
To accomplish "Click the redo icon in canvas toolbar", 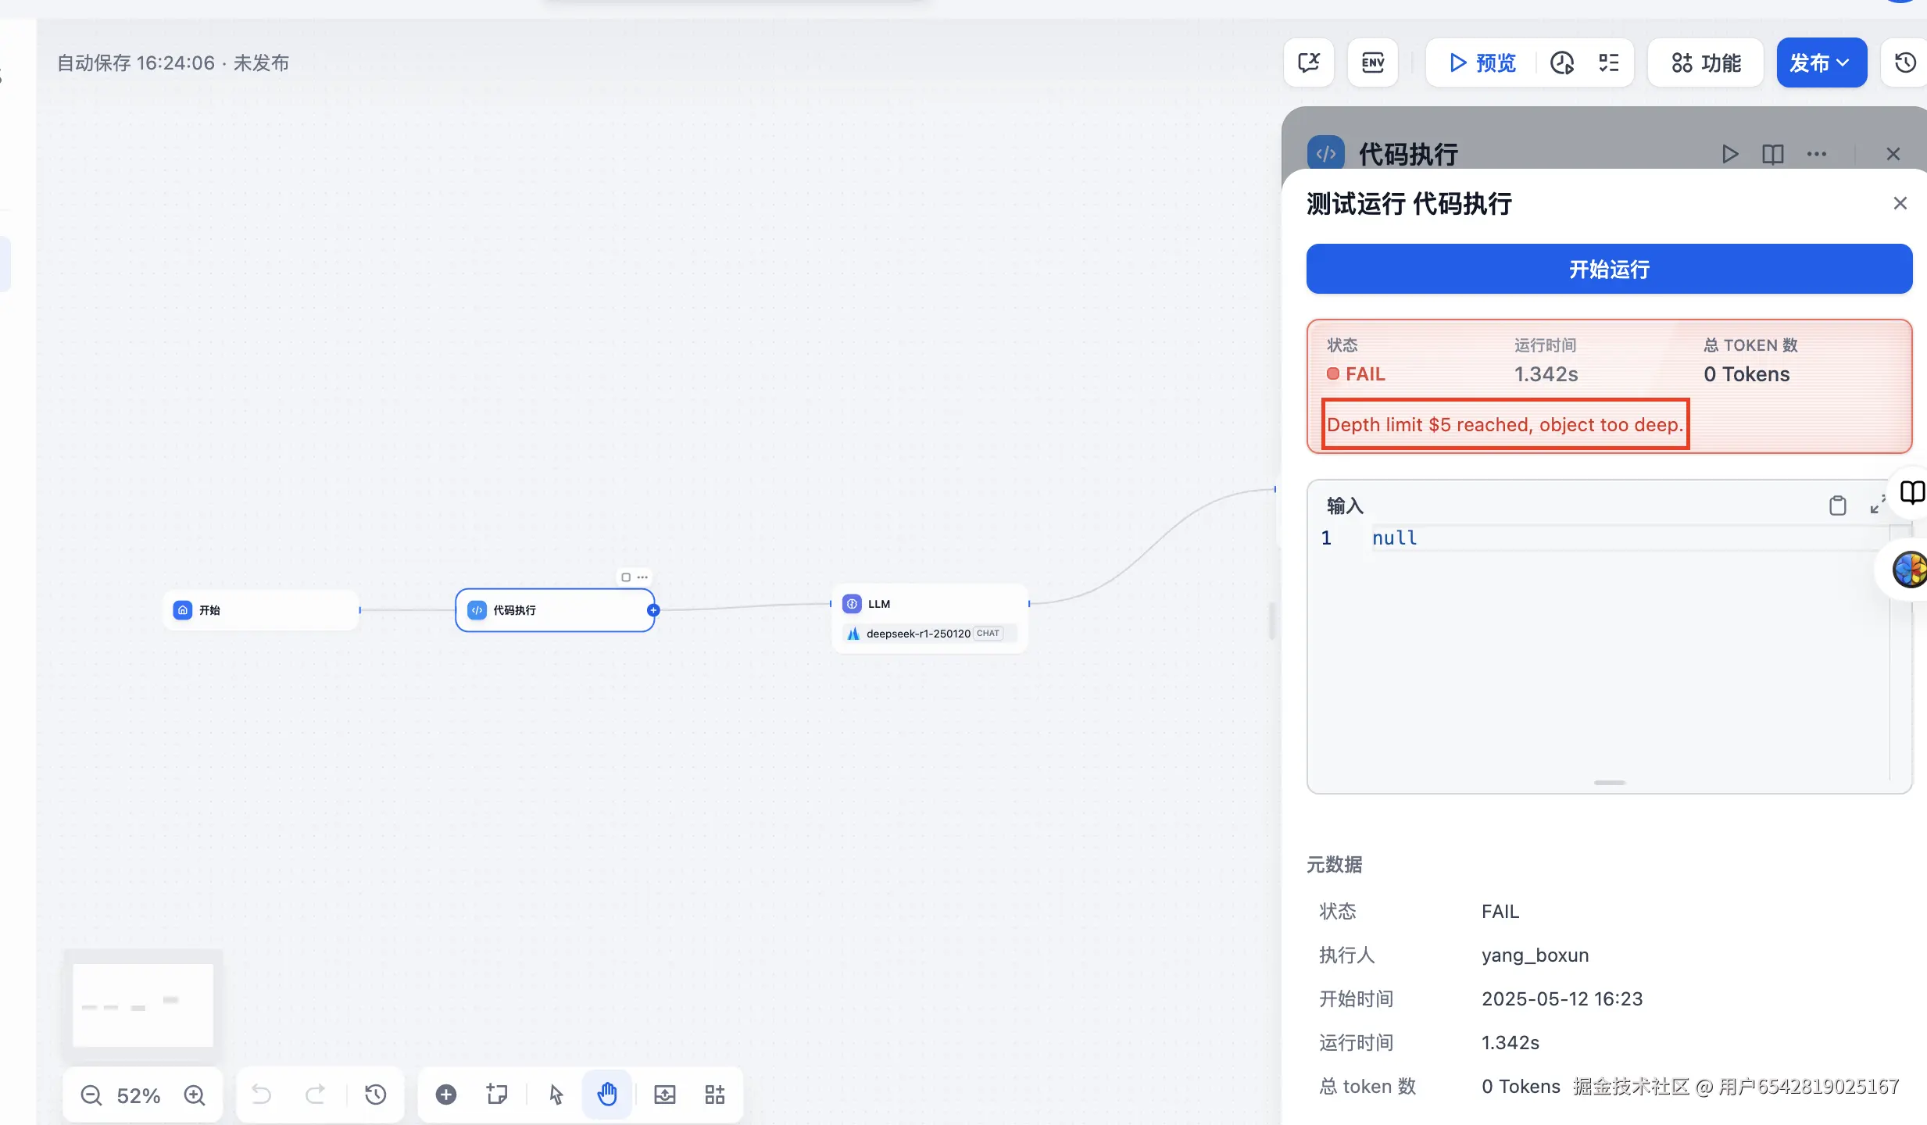I will click(x=316, y=1094).
